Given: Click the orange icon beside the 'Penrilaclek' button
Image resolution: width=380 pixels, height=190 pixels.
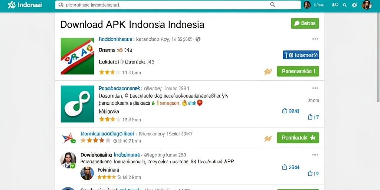Looking at the screenshot, I should [268, 138].
